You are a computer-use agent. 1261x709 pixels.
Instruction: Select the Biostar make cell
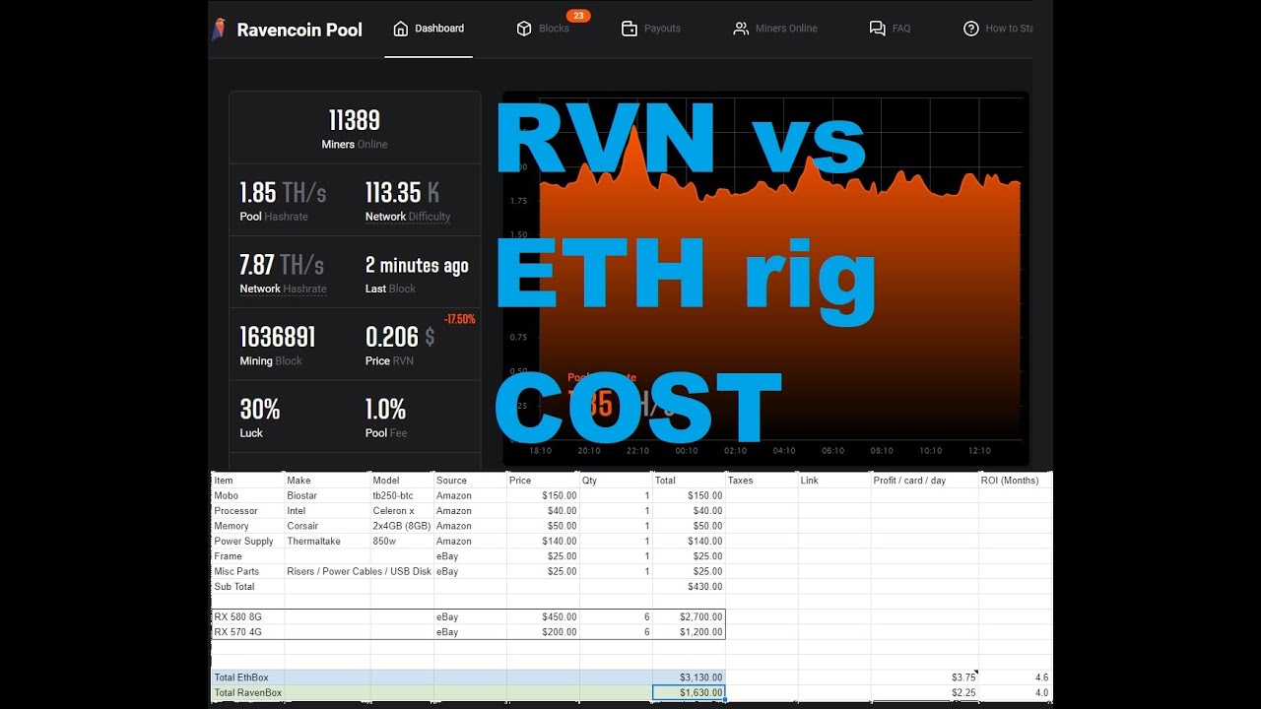(327, 496)
